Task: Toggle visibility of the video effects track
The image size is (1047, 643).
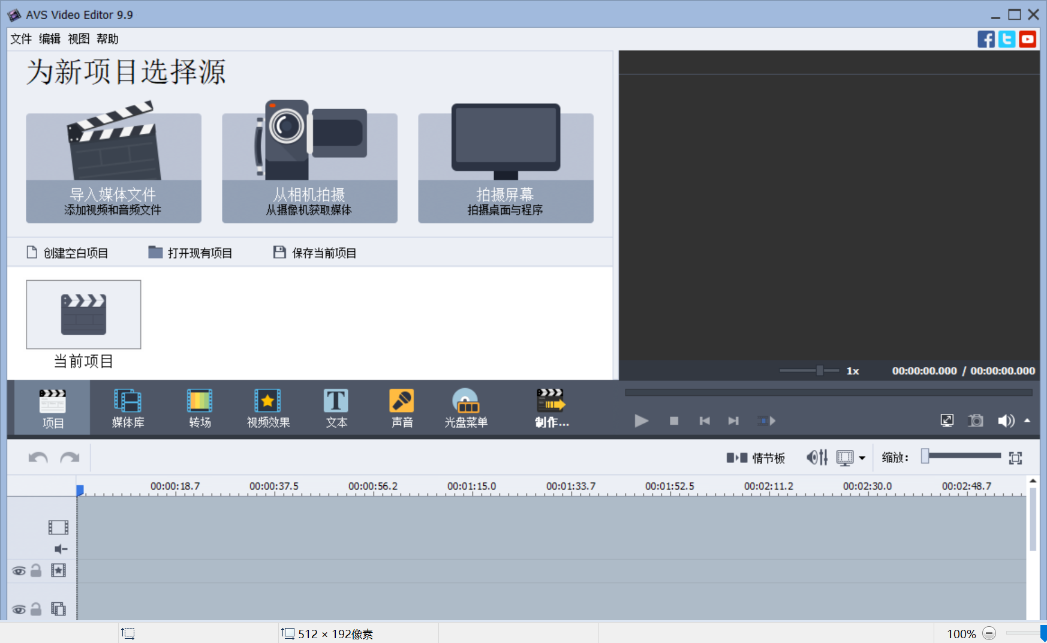Action: coord(19,571)
